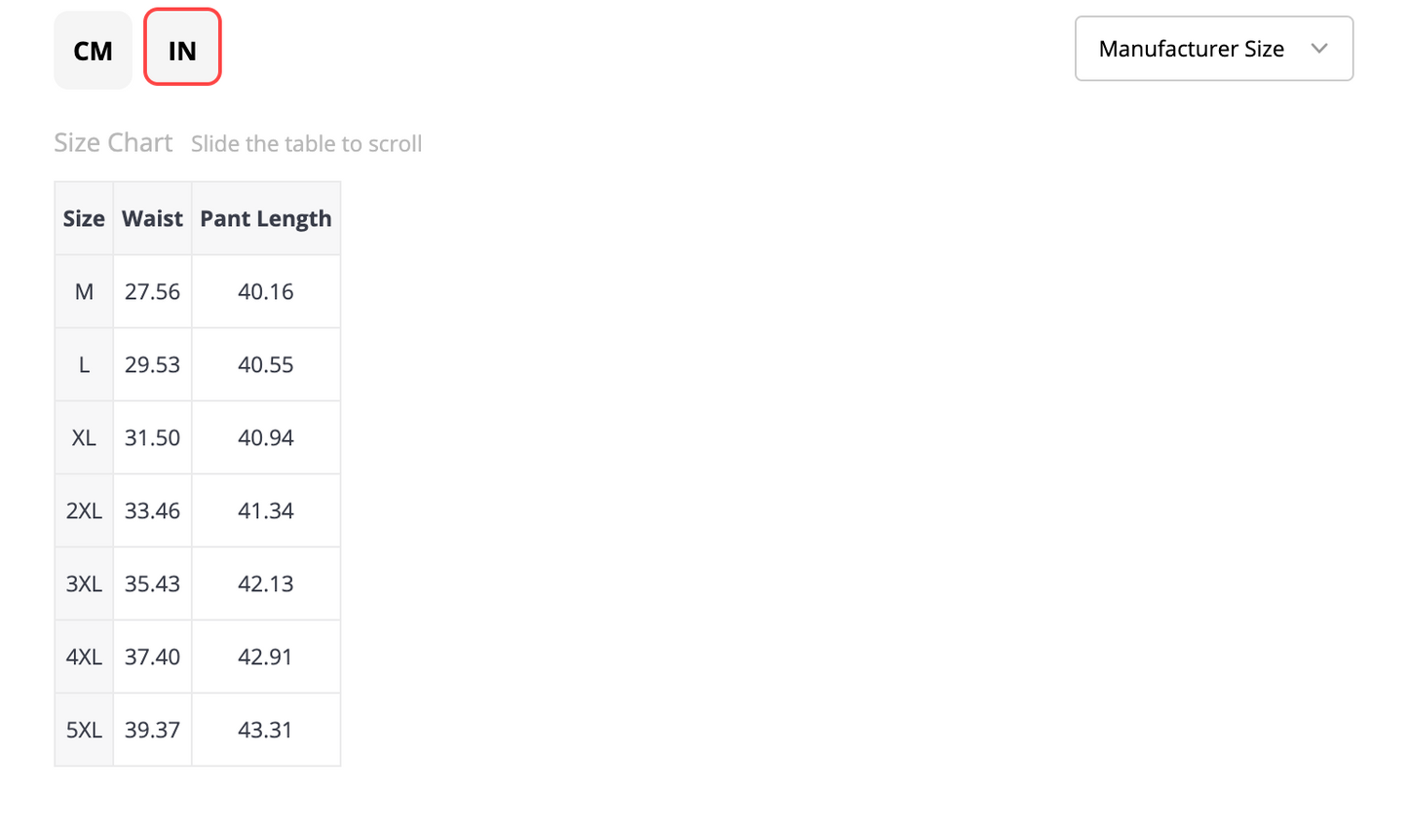
Task: Click the Size column header
Action: tap(84, 218)
